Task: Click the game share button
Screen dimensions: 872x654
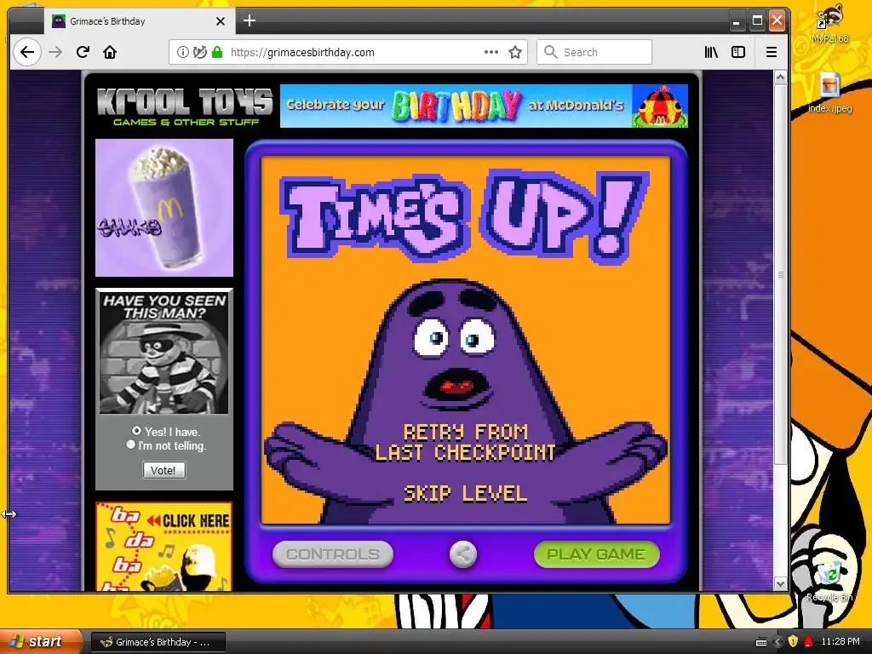Action: tap(463, 554)
